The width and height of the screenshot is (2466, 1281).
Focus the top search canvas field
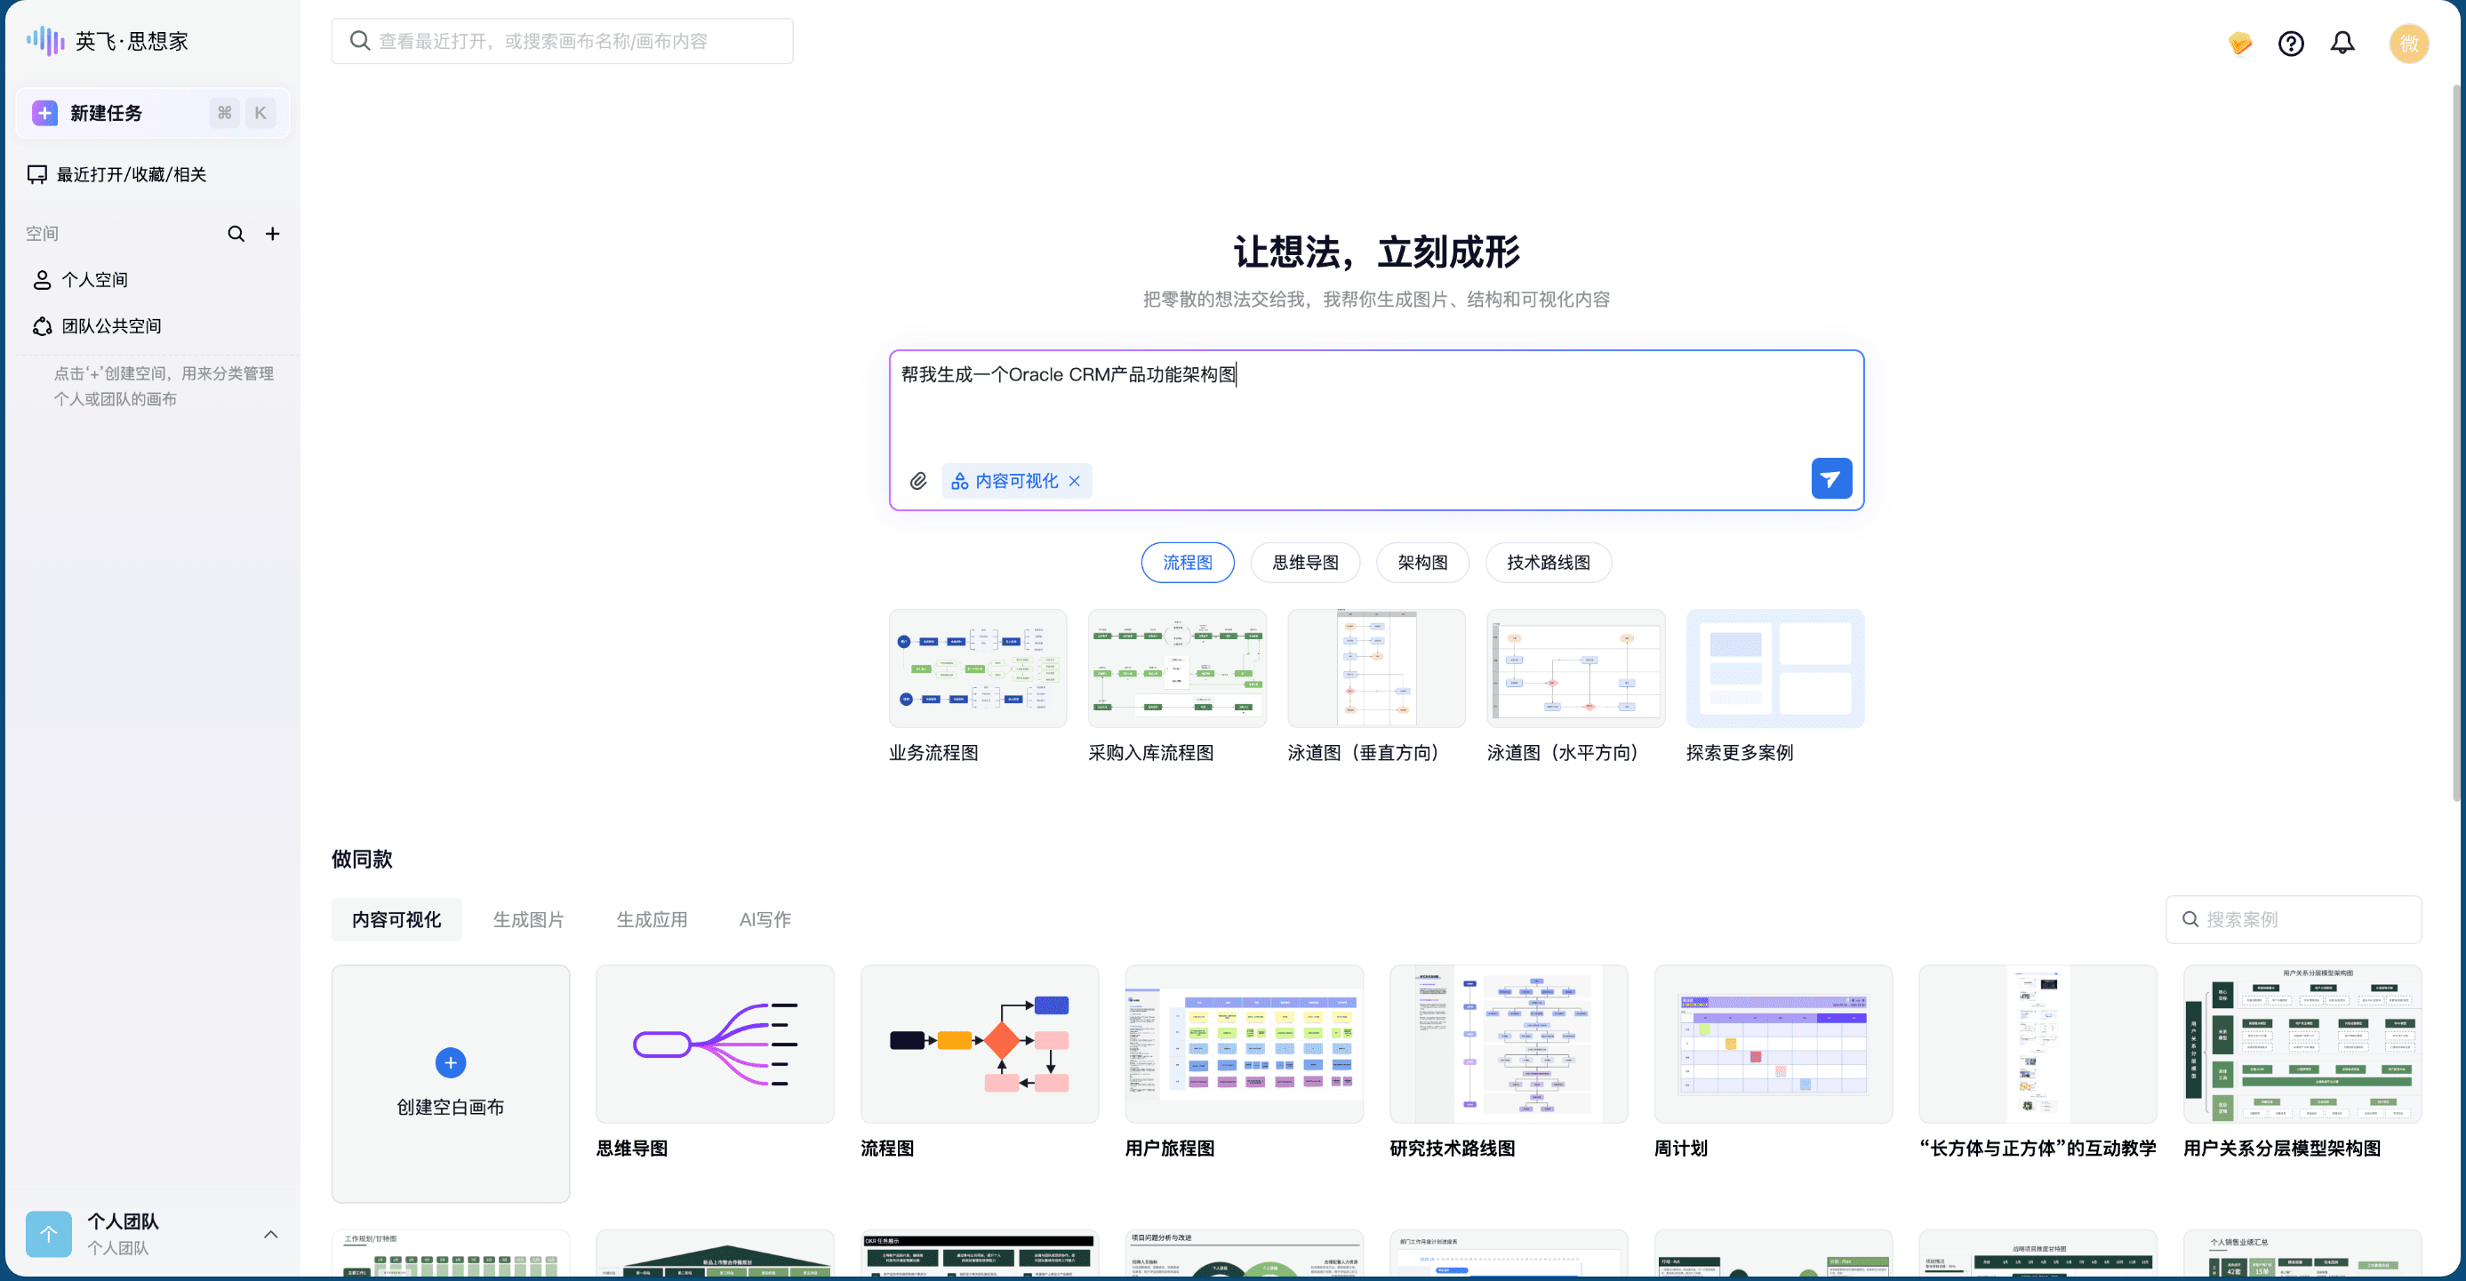pos(562,40)
